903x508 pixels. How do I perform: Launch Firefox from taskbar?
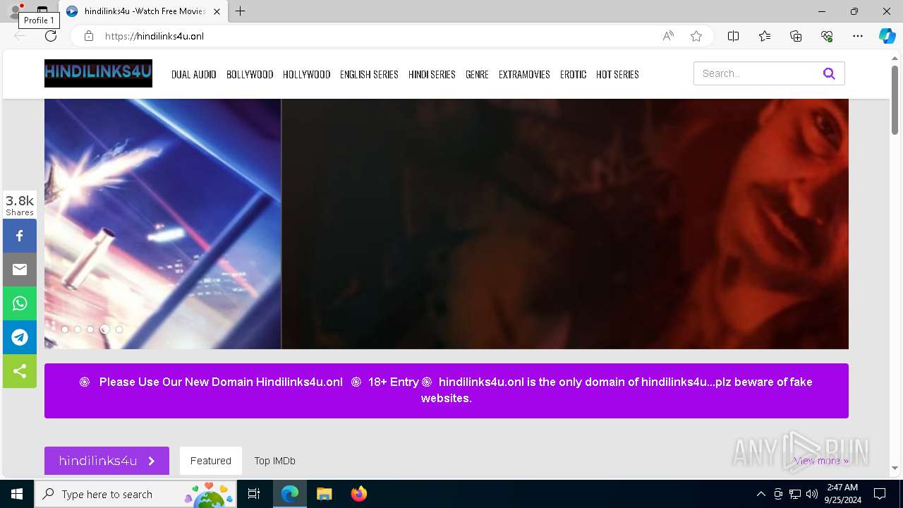pos(358,494)
